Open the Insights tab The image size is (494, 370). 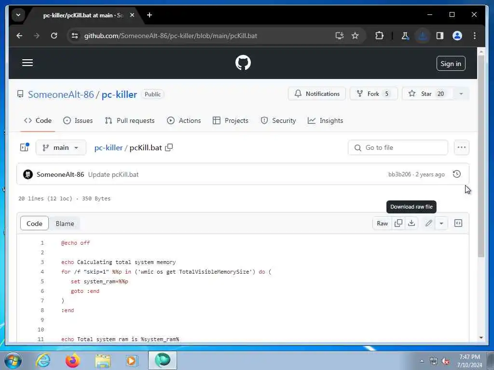coord(325,120)
